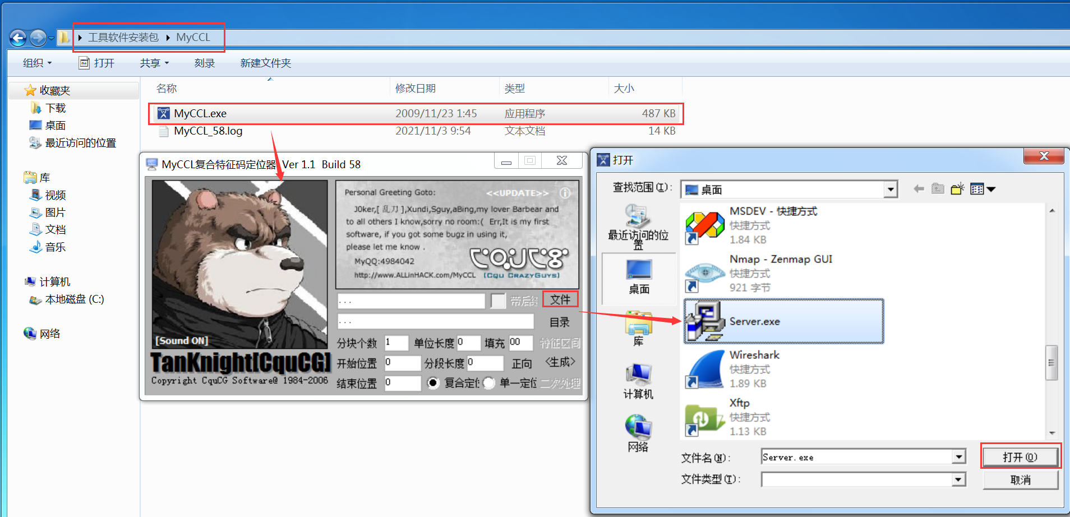Expand the 查找范围 location dropdown
The image size is (1070, 517).
891,190
